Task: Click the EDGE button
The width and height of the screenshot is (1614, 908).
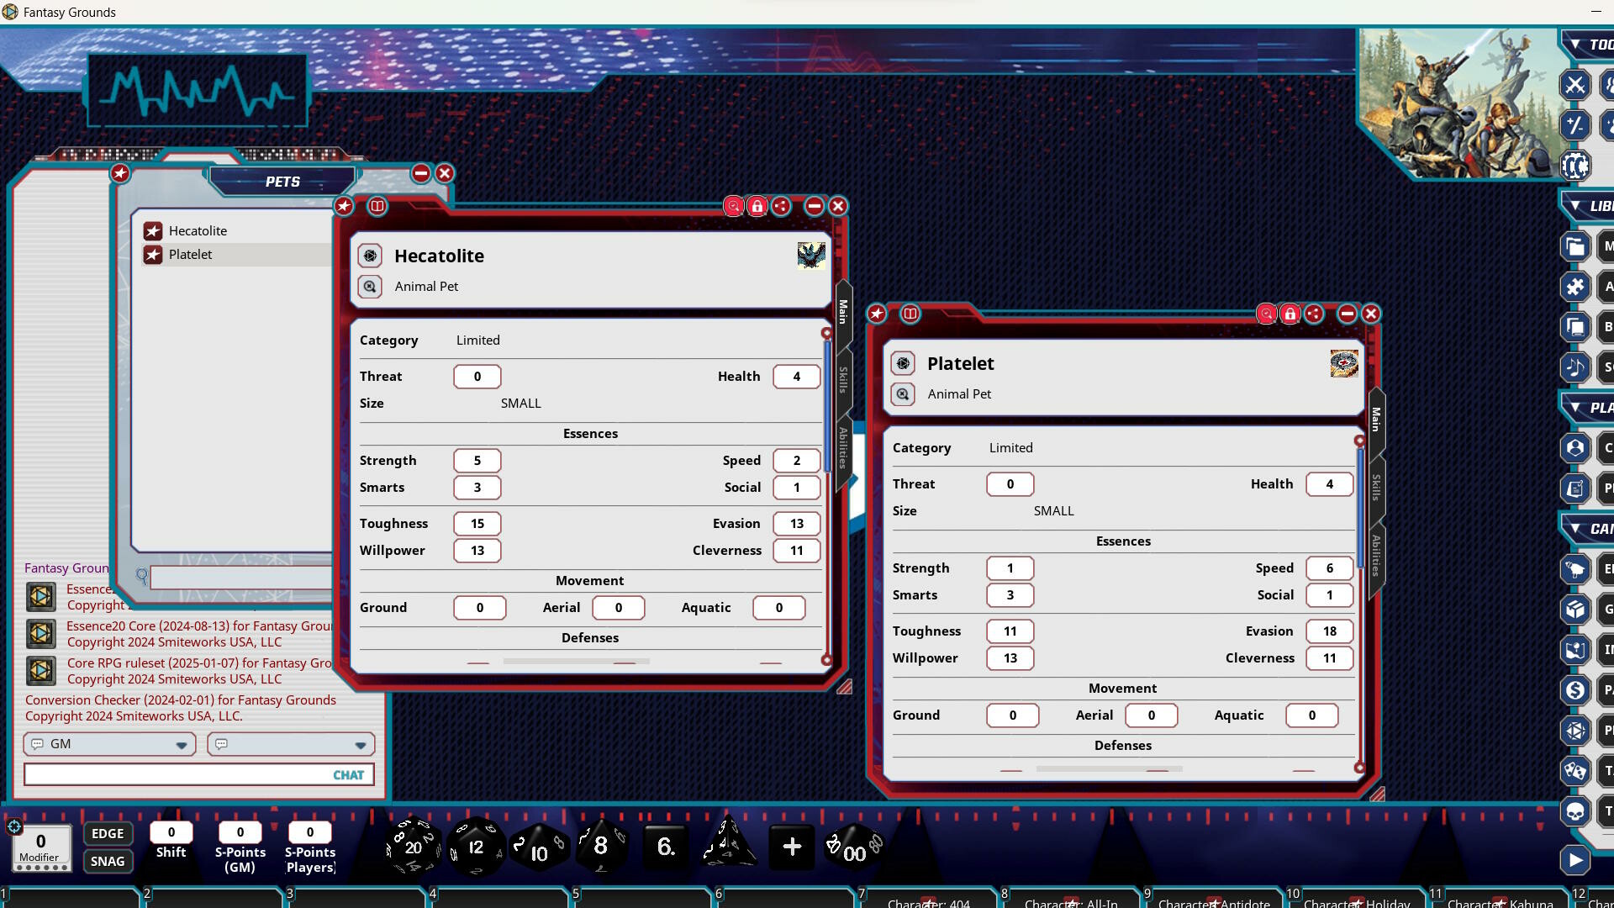Action: 108,833
